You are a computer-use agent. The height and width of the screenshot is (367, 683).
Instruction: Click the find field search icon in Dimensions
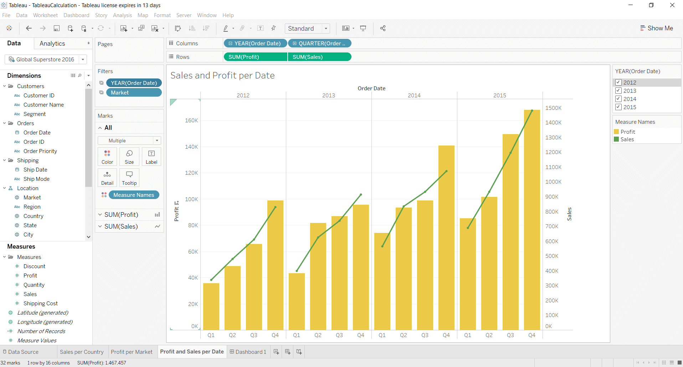[x=80, y=76]
